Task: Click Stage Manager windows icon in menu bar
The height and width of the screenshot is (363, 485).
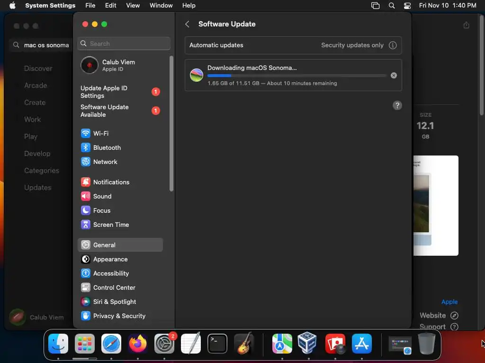Action: tap(375, 6)
